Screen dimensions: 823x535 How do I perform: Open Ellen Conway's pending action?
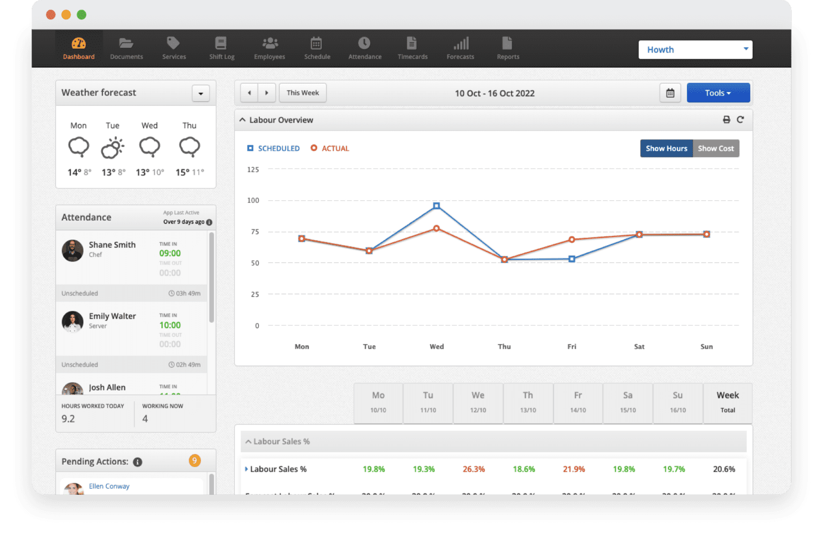tap(109, 486)
